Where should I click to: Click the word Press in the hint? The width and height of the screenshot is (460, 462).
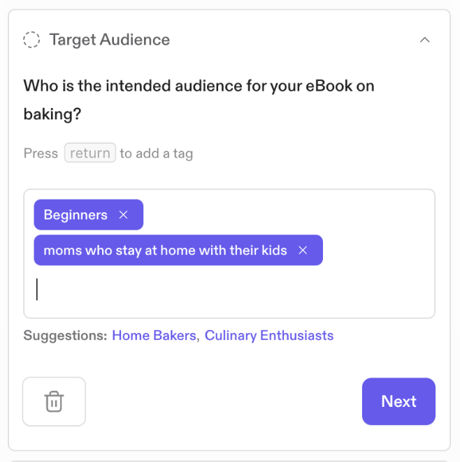click(x=41, y=154)
